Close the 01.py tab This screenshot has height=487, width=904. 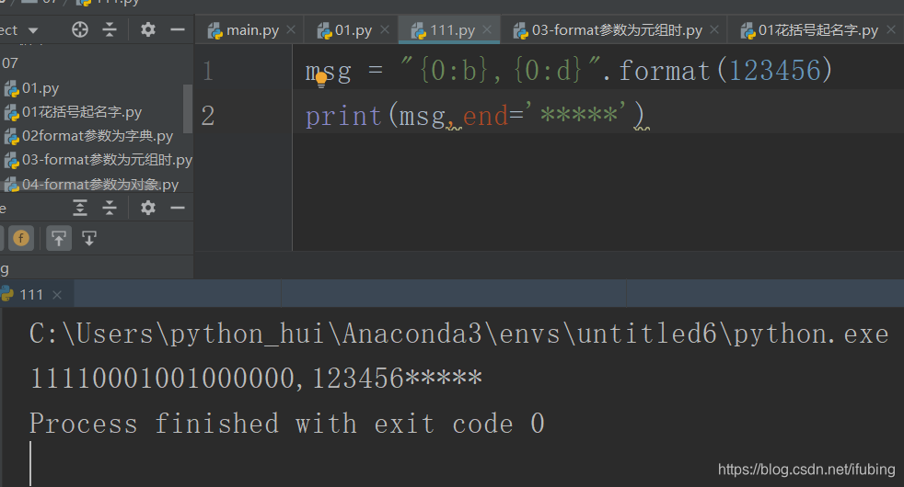click(x=385, y=29)
